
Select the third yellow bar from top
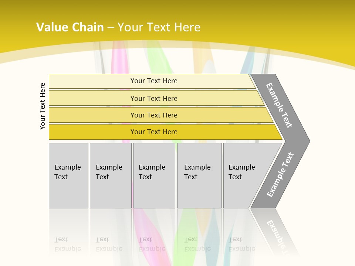click(x=154, y=115)
